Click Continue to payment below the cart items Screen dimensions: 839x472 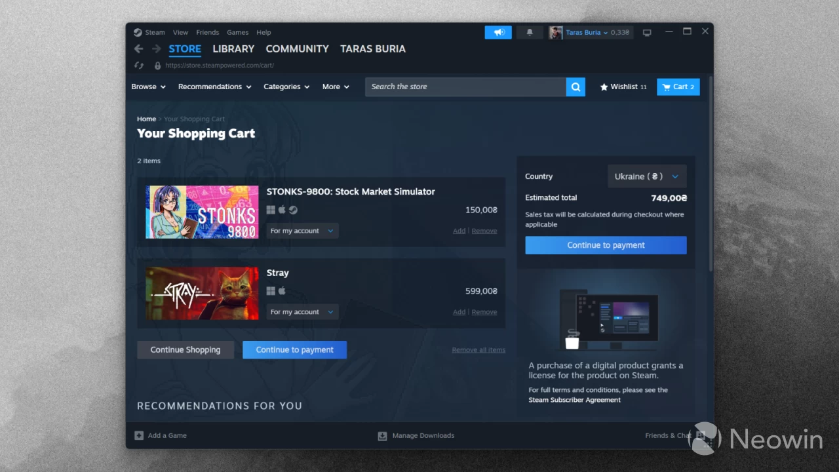coord(295,349)
